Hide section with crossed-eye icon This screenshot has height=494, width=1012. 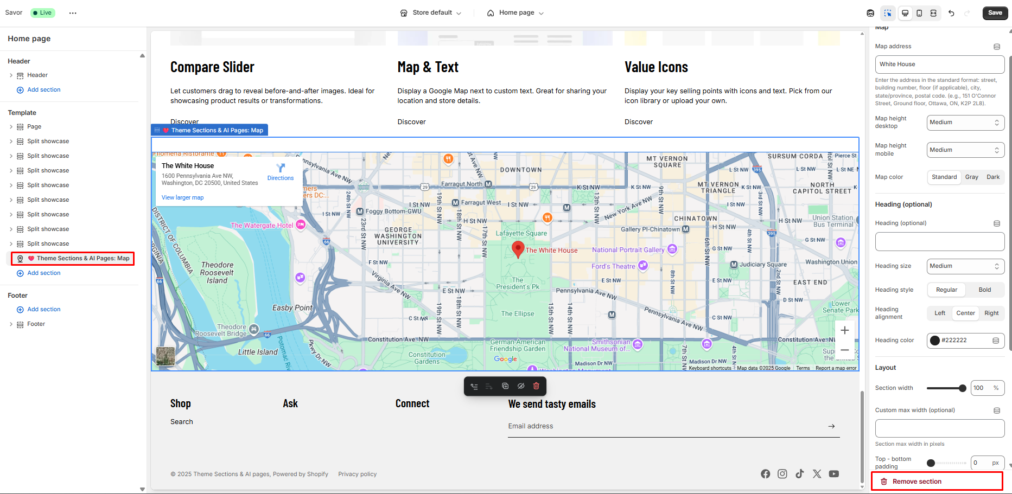coord(521,386)
